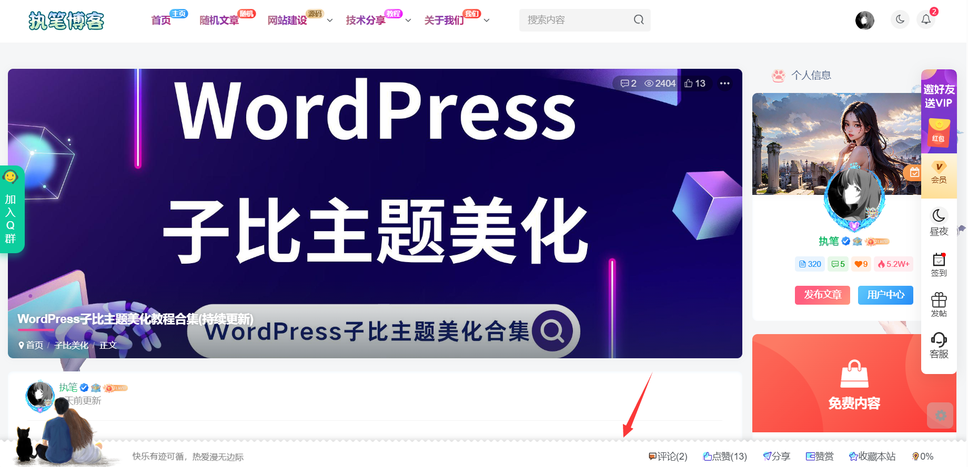Jump to 评论(2) in bottom bar
968x467 pixels.
tap(668, 456)
